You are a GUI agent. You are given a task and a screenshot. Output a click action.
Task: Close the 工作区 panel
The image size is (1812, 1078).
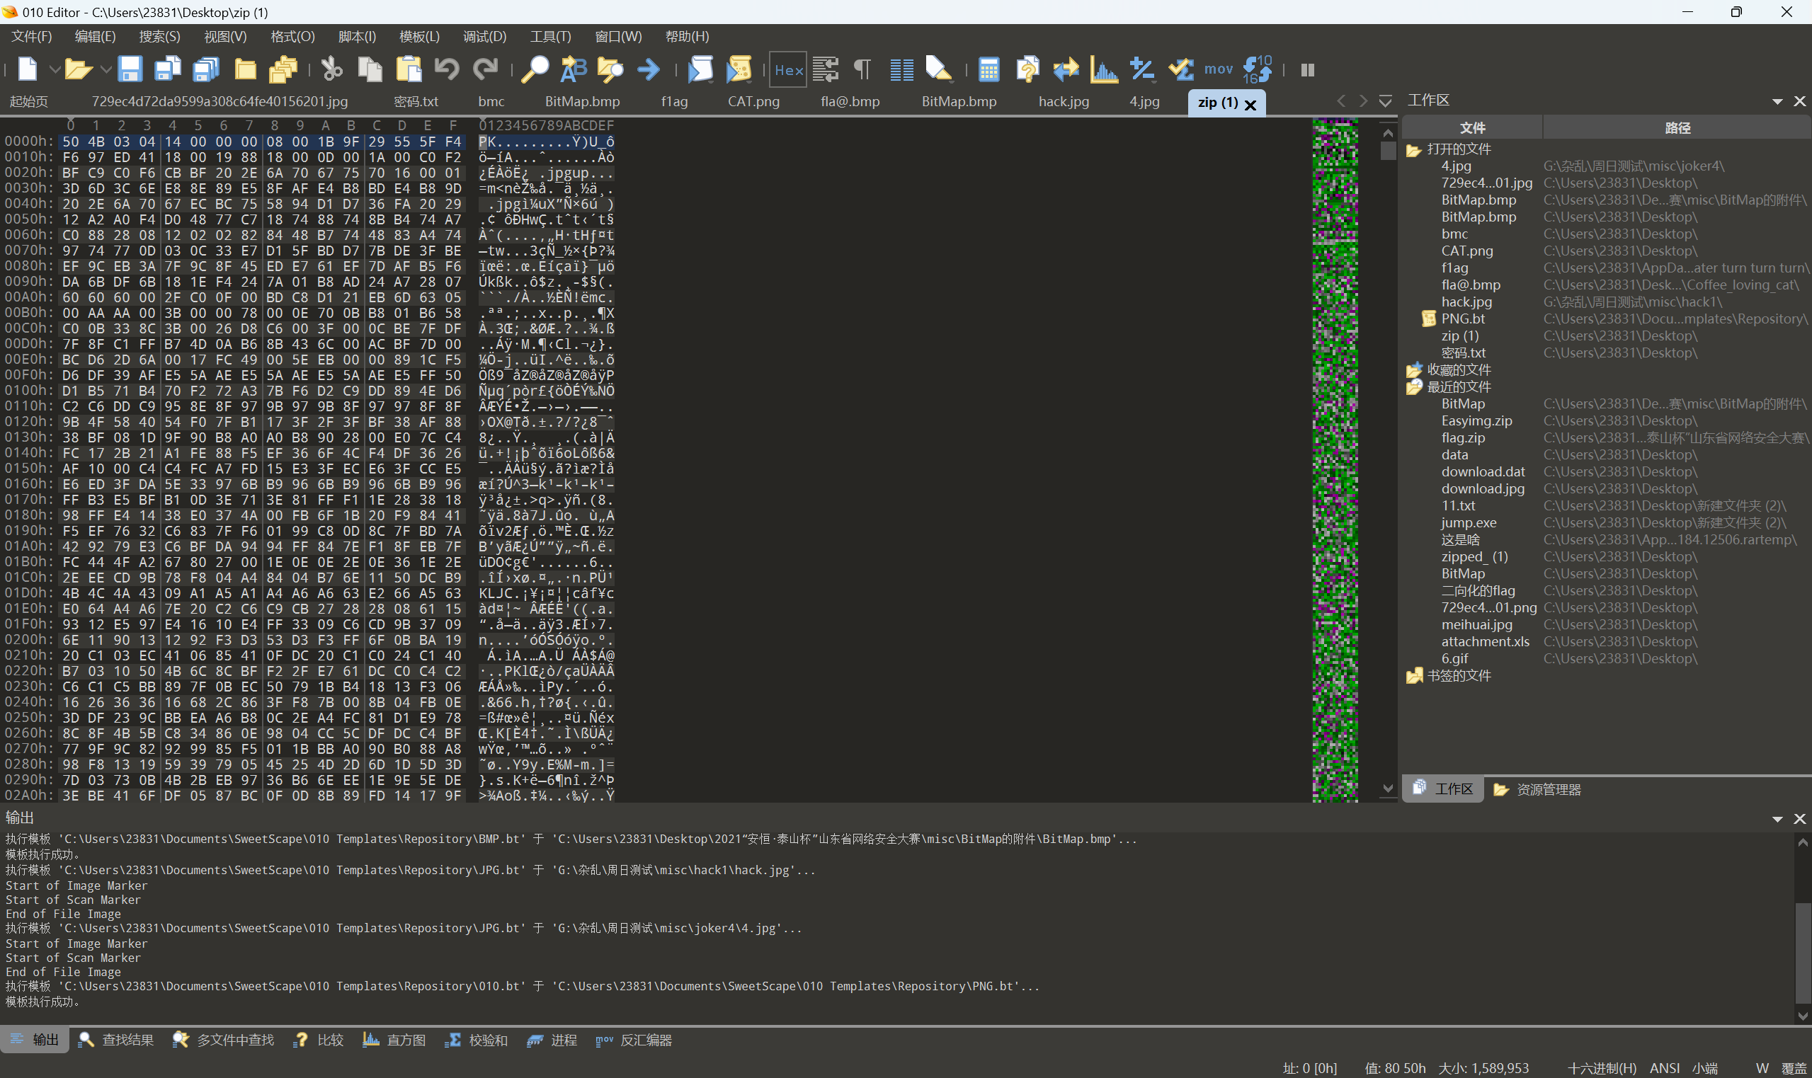pos(1800,101)
